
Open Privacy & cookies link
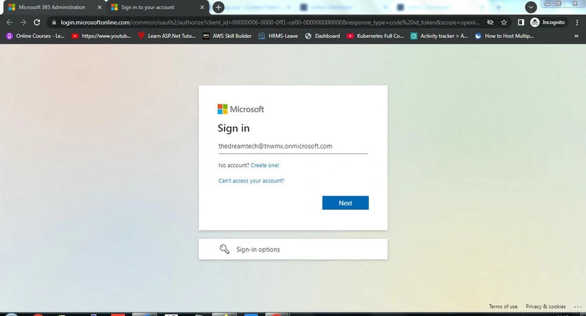pyautogui.click(x=545, y=306)
